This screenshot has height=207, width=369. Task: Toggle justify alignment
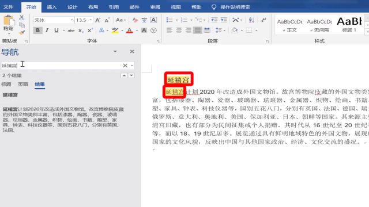(x=197, y=30)
